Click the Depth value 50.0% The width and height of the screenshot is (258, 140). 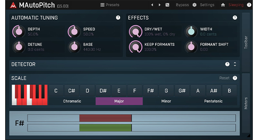[x=33, y=34]
